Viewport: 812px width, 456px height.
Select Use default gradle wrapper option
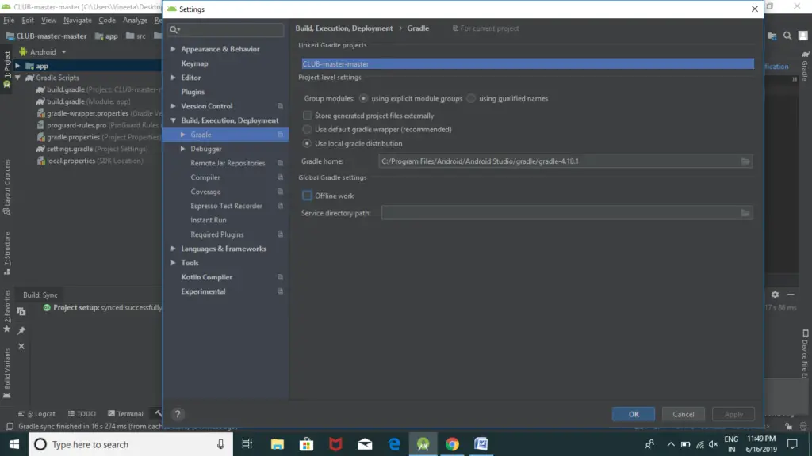pyautogui.click(x=307, y=129)
